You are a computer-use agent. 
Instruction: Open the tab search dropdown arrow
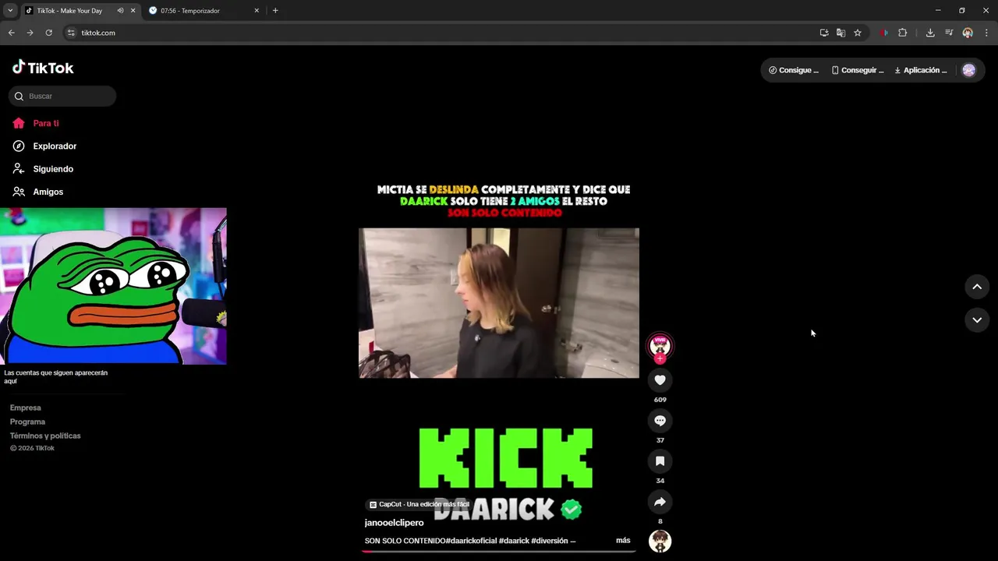[x=10, y=11]
